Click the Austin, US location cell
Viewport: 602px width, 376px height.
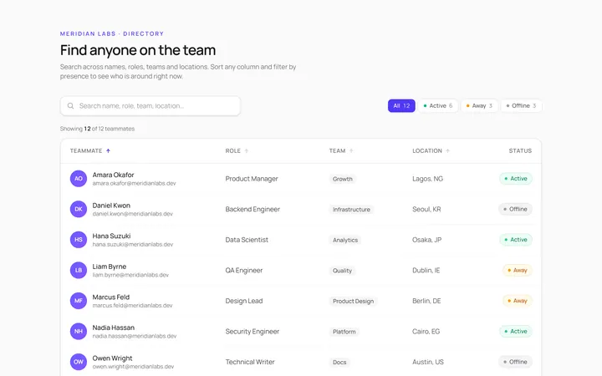coord(428,362)
